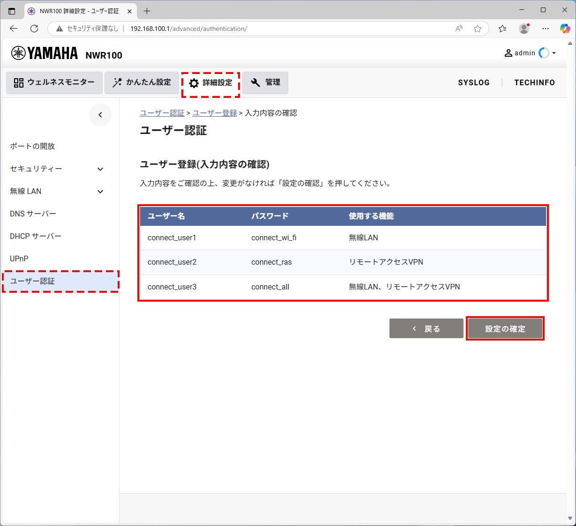Click the 戻る button
This screenshot has height=526, width=576.
(x=426, y=329)
